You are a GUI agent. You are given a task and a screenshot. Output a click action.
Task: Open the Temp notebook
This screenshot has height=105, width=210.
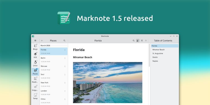(35, 96)
